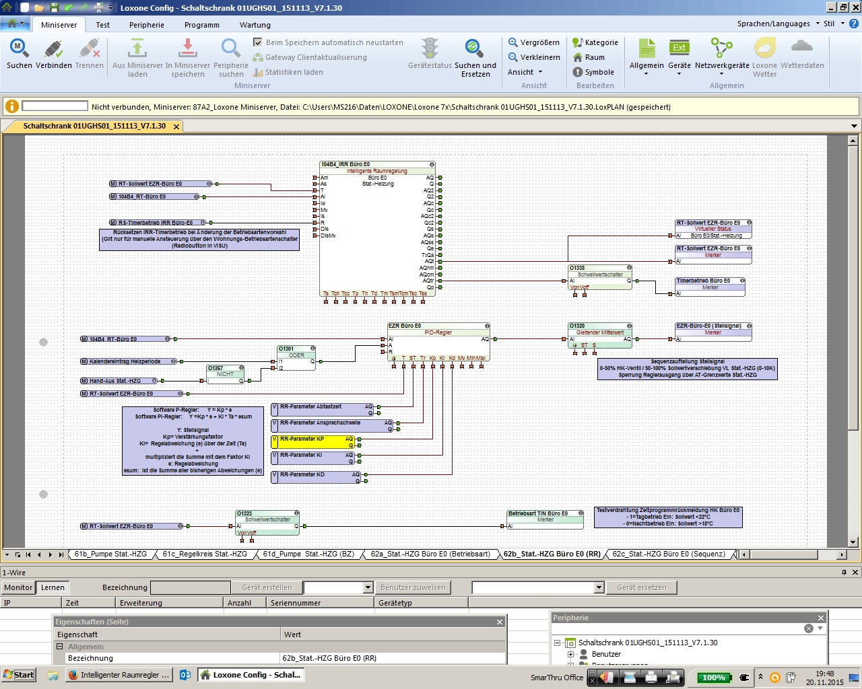Open the Netzwerkgeräte icon menu
This screenshot has height=689, width=862.
click(x=721, y=49)
